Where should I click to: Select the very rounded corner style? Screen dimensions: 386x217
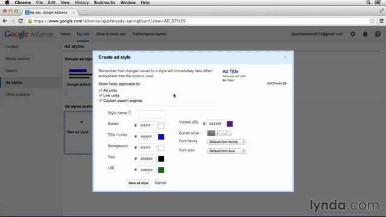point(227,133)
